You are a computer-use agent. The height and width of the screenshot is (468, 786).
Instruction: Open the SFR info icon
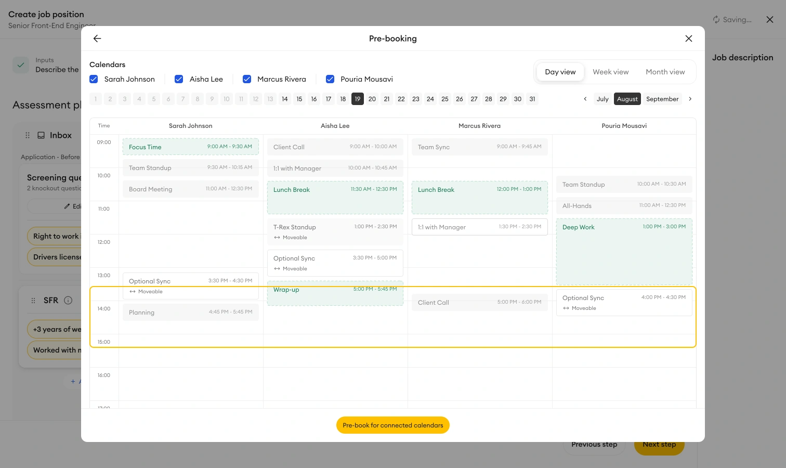[x=68, y=301]
